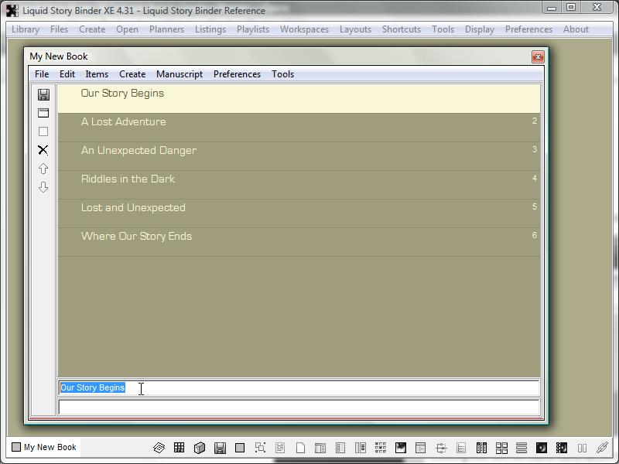Close the My New Book window
This screenshot has height=464, width=619.
(x=538, y=56)
